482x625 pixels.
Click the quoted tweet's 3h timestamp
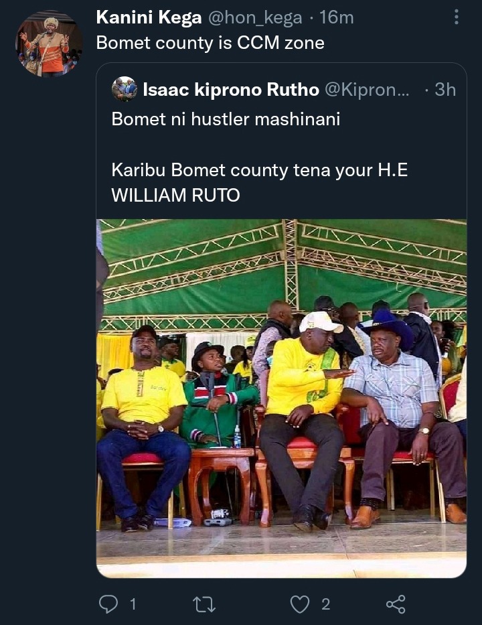tap(445, 90)
